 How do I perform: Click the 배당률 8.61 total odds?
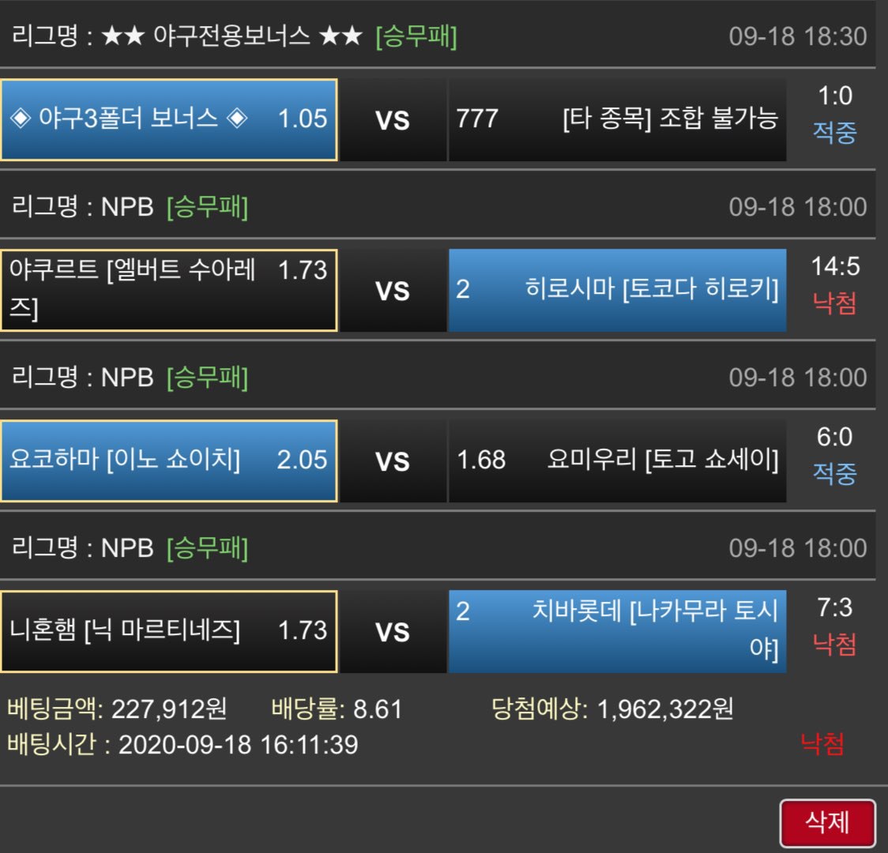(337, 708)
